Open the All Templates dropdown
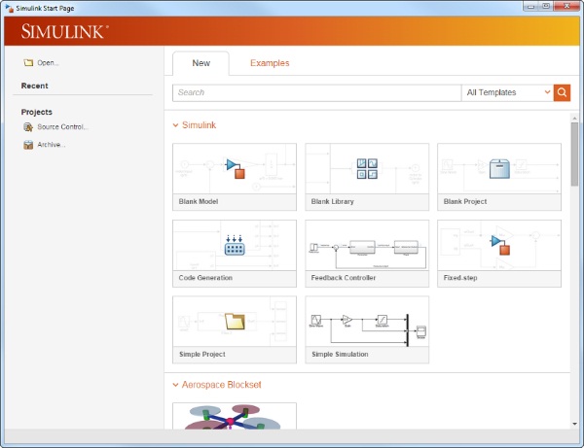584x448 pixels. coord(507,92)
